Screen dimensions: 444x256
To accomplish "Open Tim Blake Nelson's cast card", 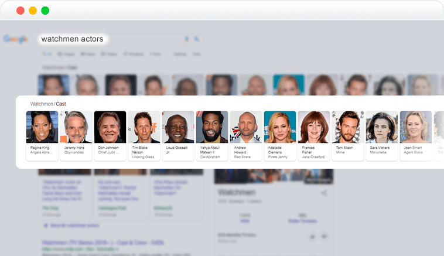I will pos(144,136).
